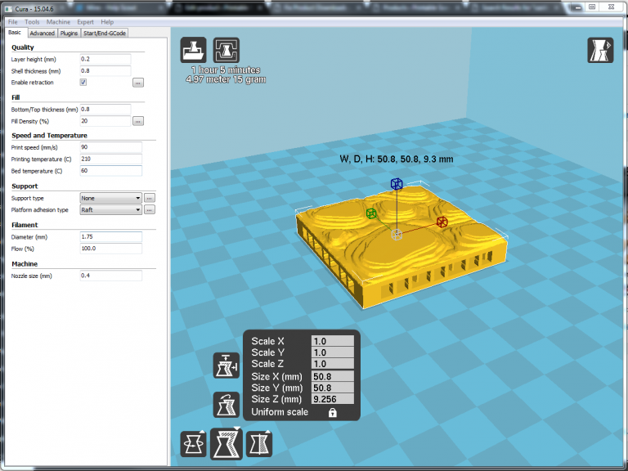This screenshot has width=628, height=471.
Task: Click the Load model icon
Action: pyautogui.click(x=194, y=51)
